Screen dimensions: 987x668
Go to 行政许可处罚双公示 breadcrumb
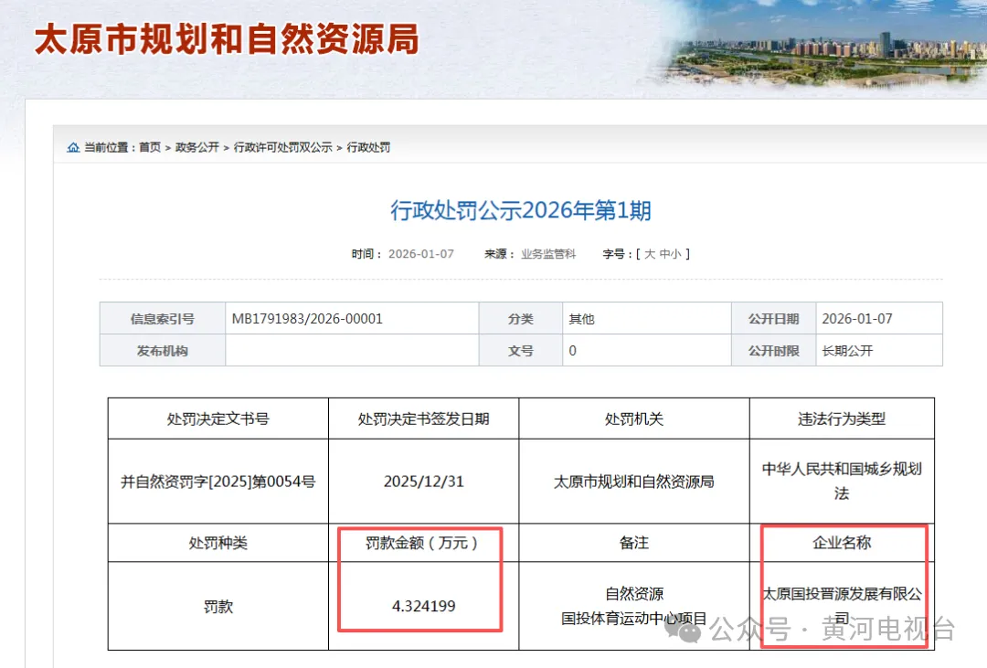282,147
